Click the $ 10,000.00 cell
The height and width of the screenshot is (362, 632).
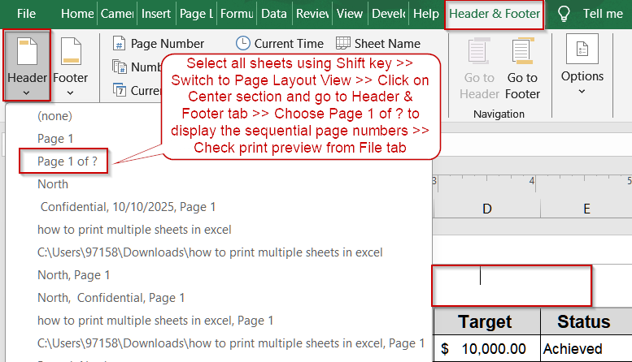click(487, 348)
